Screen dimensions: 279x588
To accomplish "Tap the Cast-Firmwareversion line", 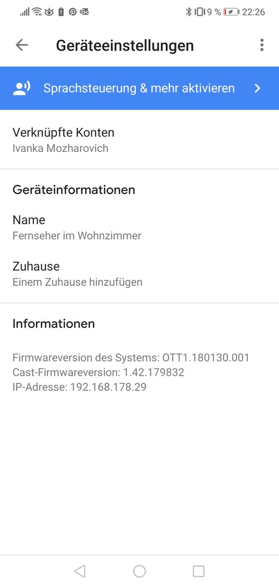I will tap(99, 372).
